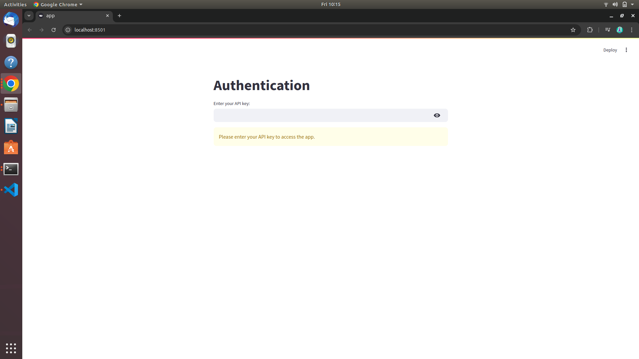Open a new tab with plus button
This screenshot has width=639, height=359.
pos(119,16)
